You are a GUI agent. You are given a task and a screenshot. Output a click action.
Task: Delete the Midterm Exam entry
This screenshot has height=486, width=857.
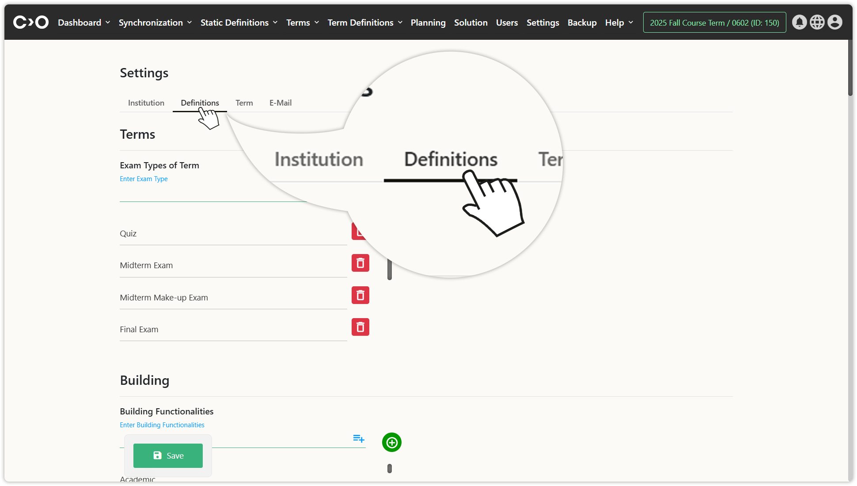tap(360, 263)
